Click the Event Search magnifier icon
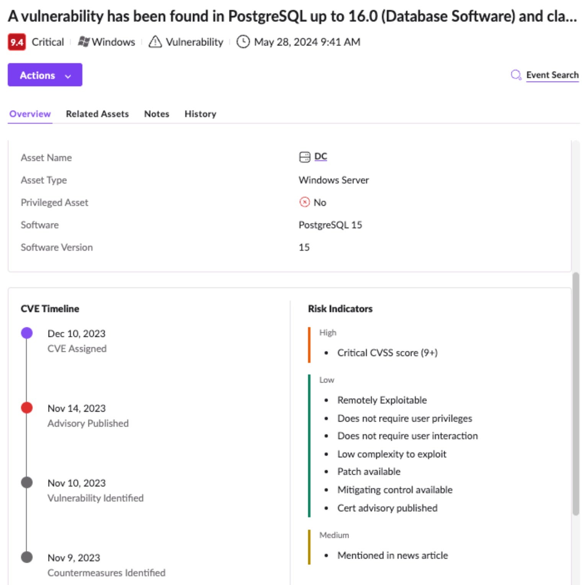The height and width of the screenshot is (585, 585). point(516,75)
